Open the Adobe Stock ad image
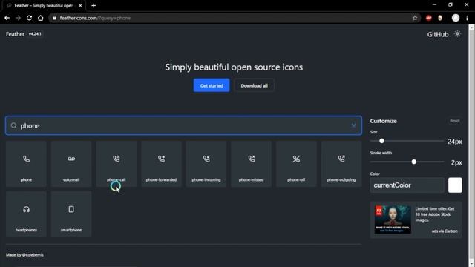The image size is (475, 267). pos(393,220)
